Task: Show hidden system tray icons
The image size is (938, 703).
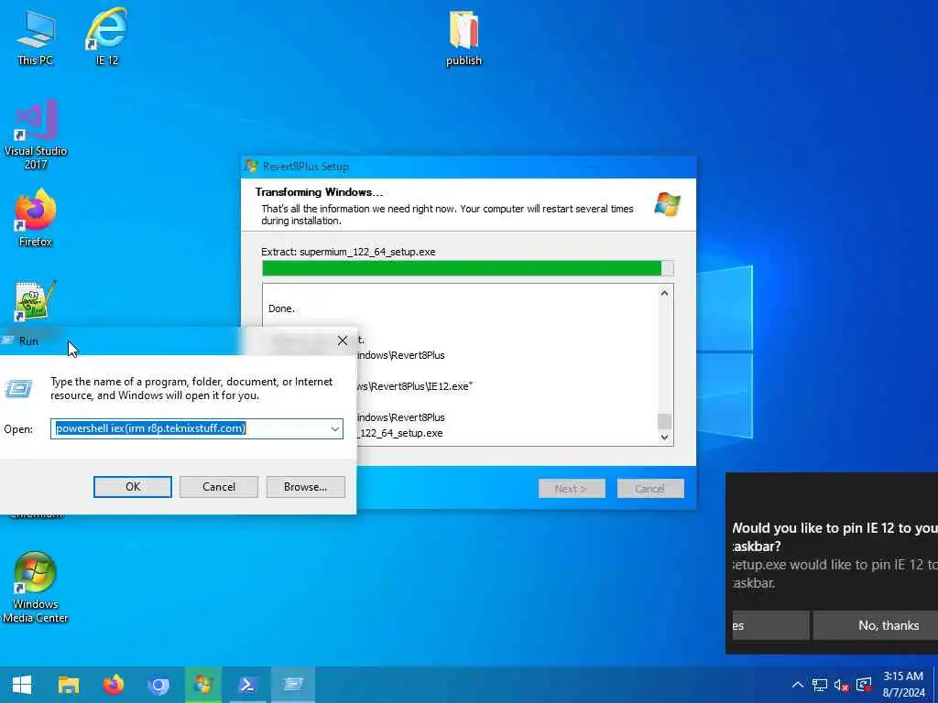Action: [x=798, y=685]
